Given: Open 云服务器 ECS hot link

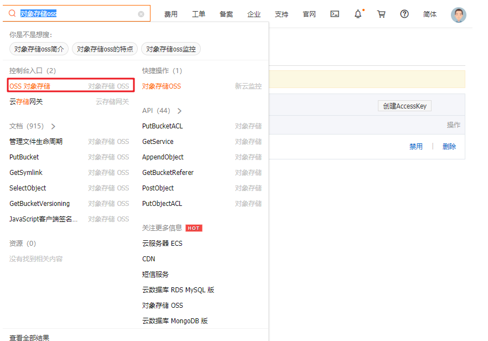Looking at the screenshot, I should coord(162,244).
